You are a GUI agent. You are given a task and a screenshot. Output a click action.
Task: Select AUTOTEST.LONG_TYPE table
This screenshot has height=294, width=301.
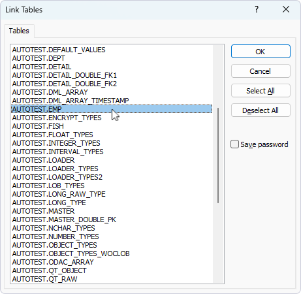pos(112,203)
